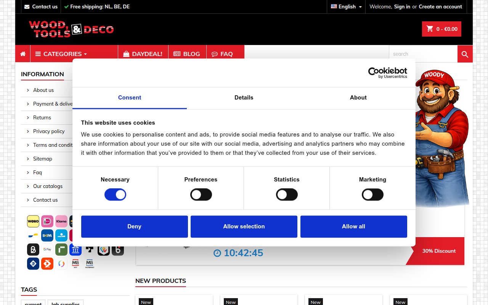
Task: Open the shopping cart showing €0.00
Action: (x=441, y=29)
